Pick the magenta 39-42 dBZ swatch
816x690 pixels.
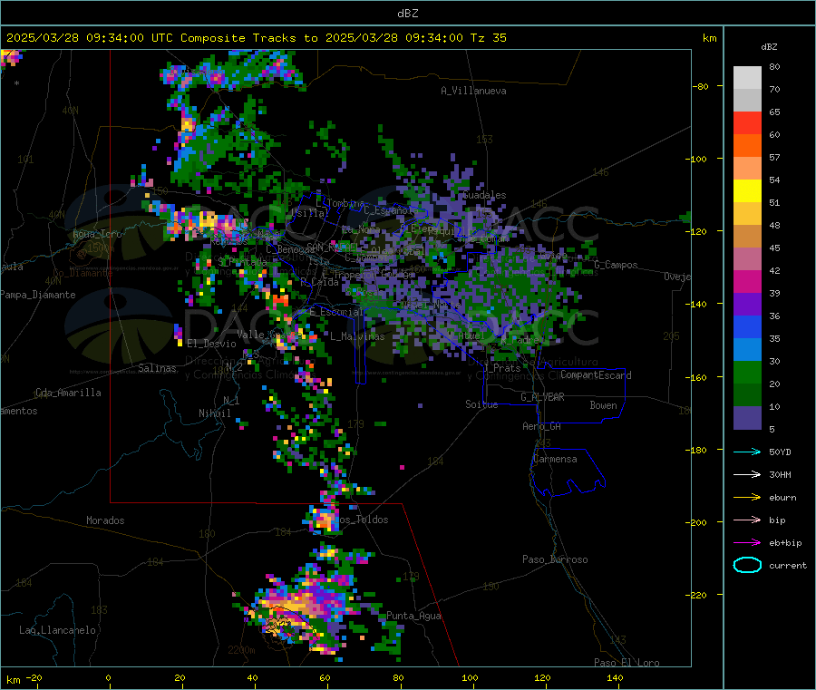747,281
